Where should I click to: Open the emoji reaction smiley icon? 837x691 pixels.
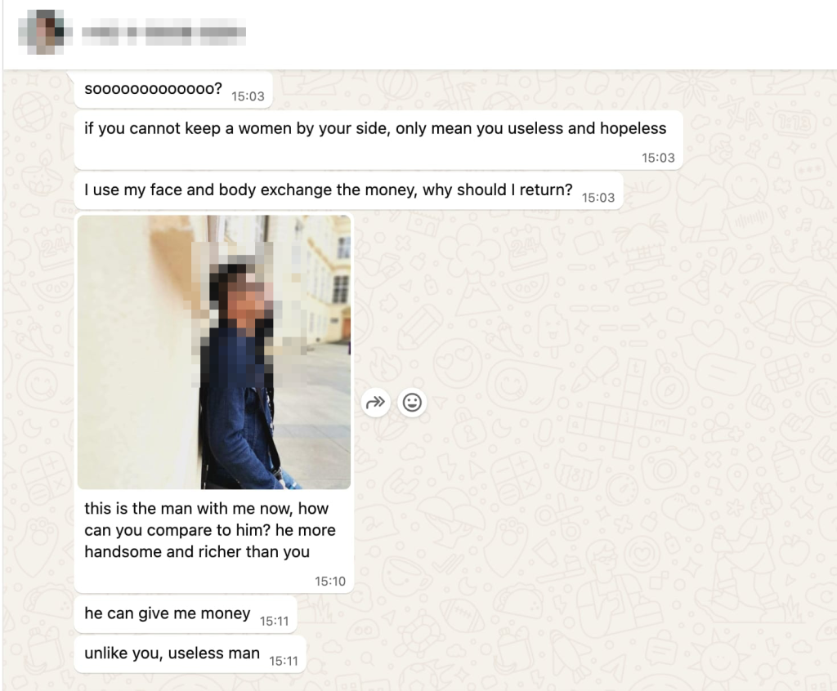pyautogui.click(x=412, y=403)
